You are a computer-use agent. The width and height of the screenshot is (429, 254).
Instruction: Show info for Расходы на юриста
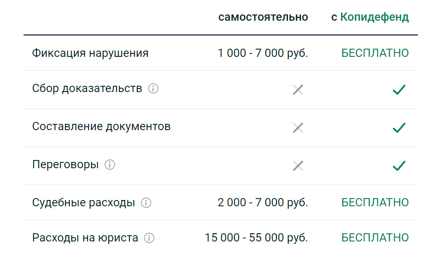click(x=149, y=238)
